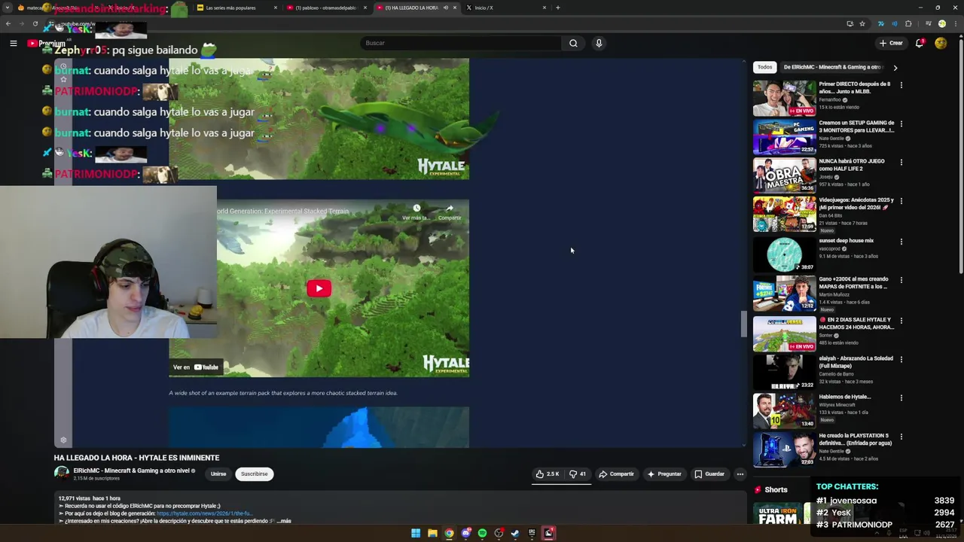The width and height of the screenshot is (964, 542).
Task: Toggle the Suscribirse subscription button
Action: [x=254, y=474]
